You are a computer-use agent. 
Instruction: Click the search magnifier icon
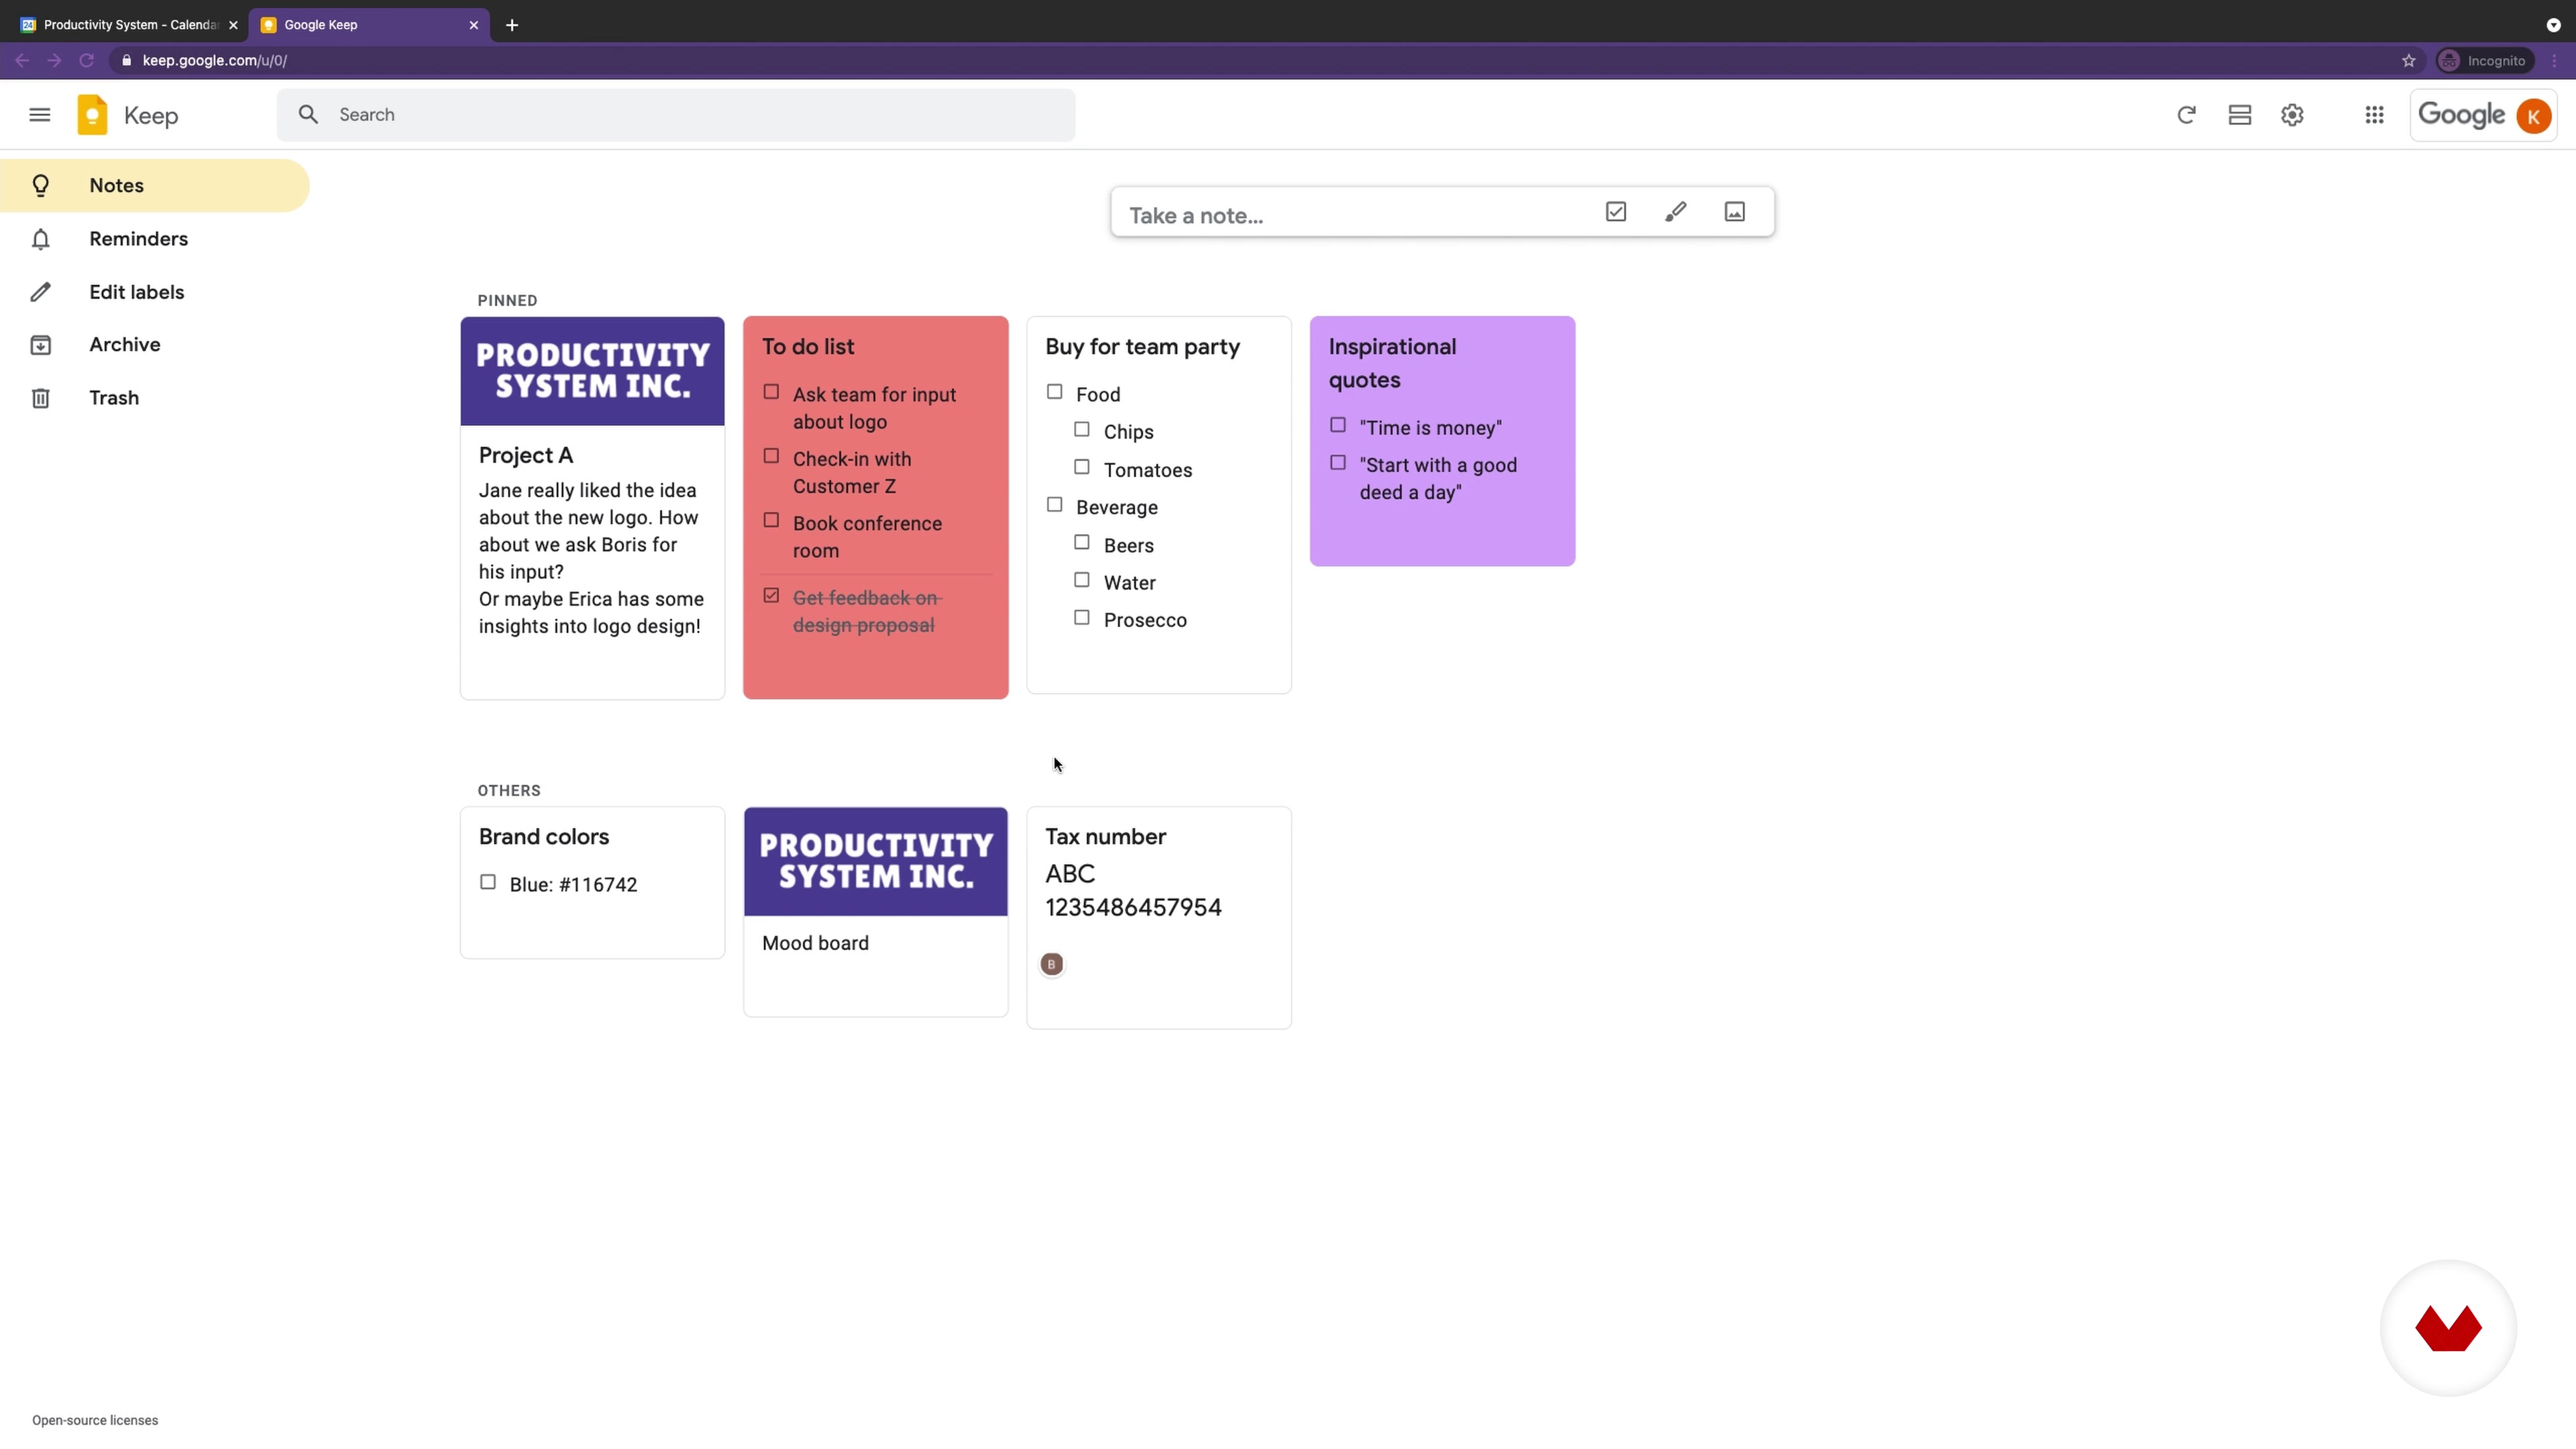309,115
